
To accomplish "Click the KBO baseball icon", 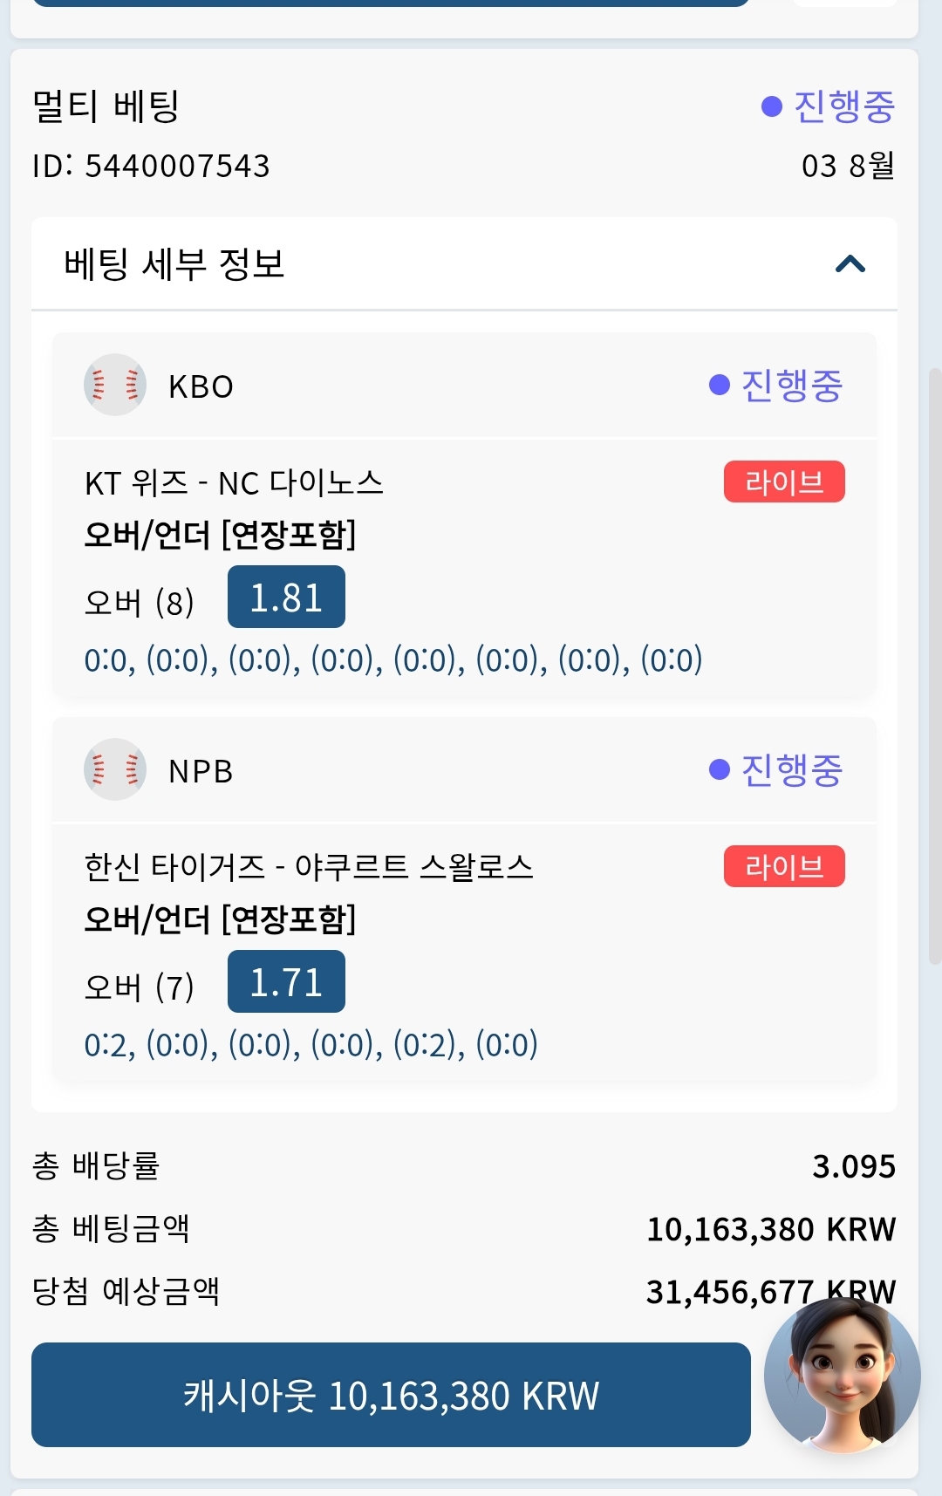I will pos(115,385).
